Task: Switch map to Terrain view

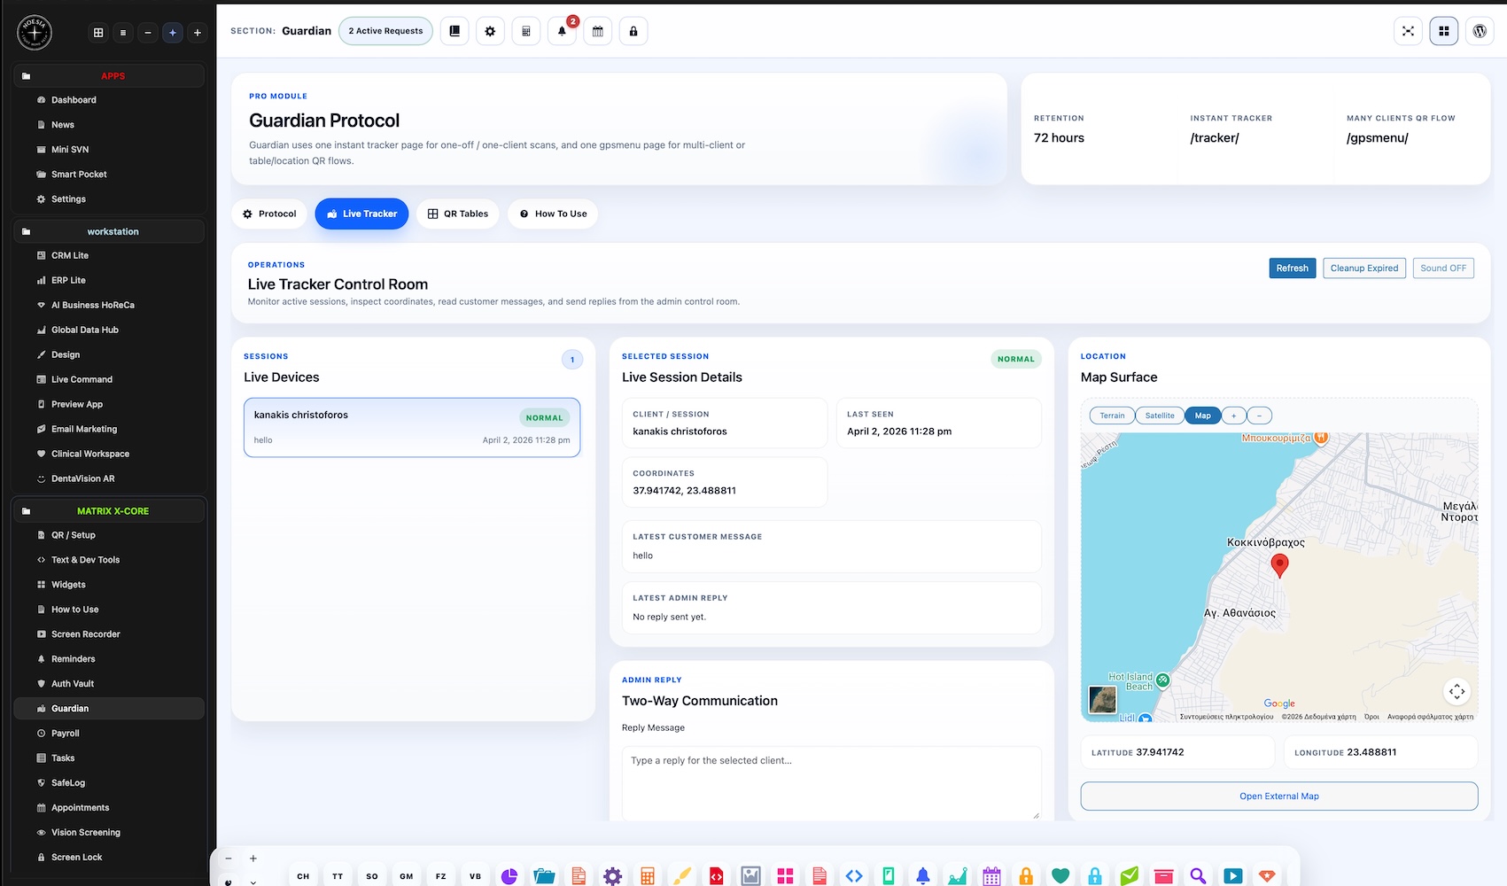Action: 1112,416
